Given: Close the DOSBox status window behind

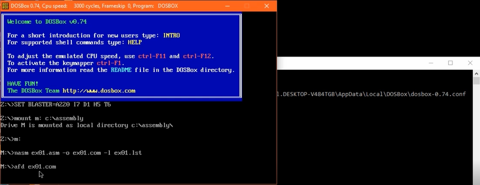Looking at the screenshot, I should (470, 63).
